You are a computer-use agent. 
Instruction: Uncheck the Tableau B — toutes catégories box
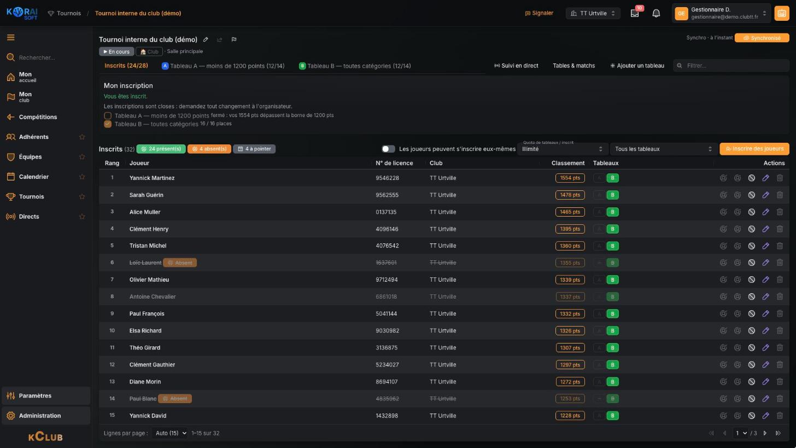click(x=108, y=124)
